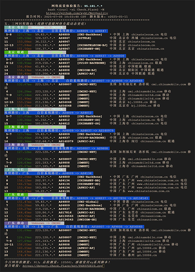
Task: Click the 北京 电信 section label
Action: pyautogui.click(x=16, y=27)
